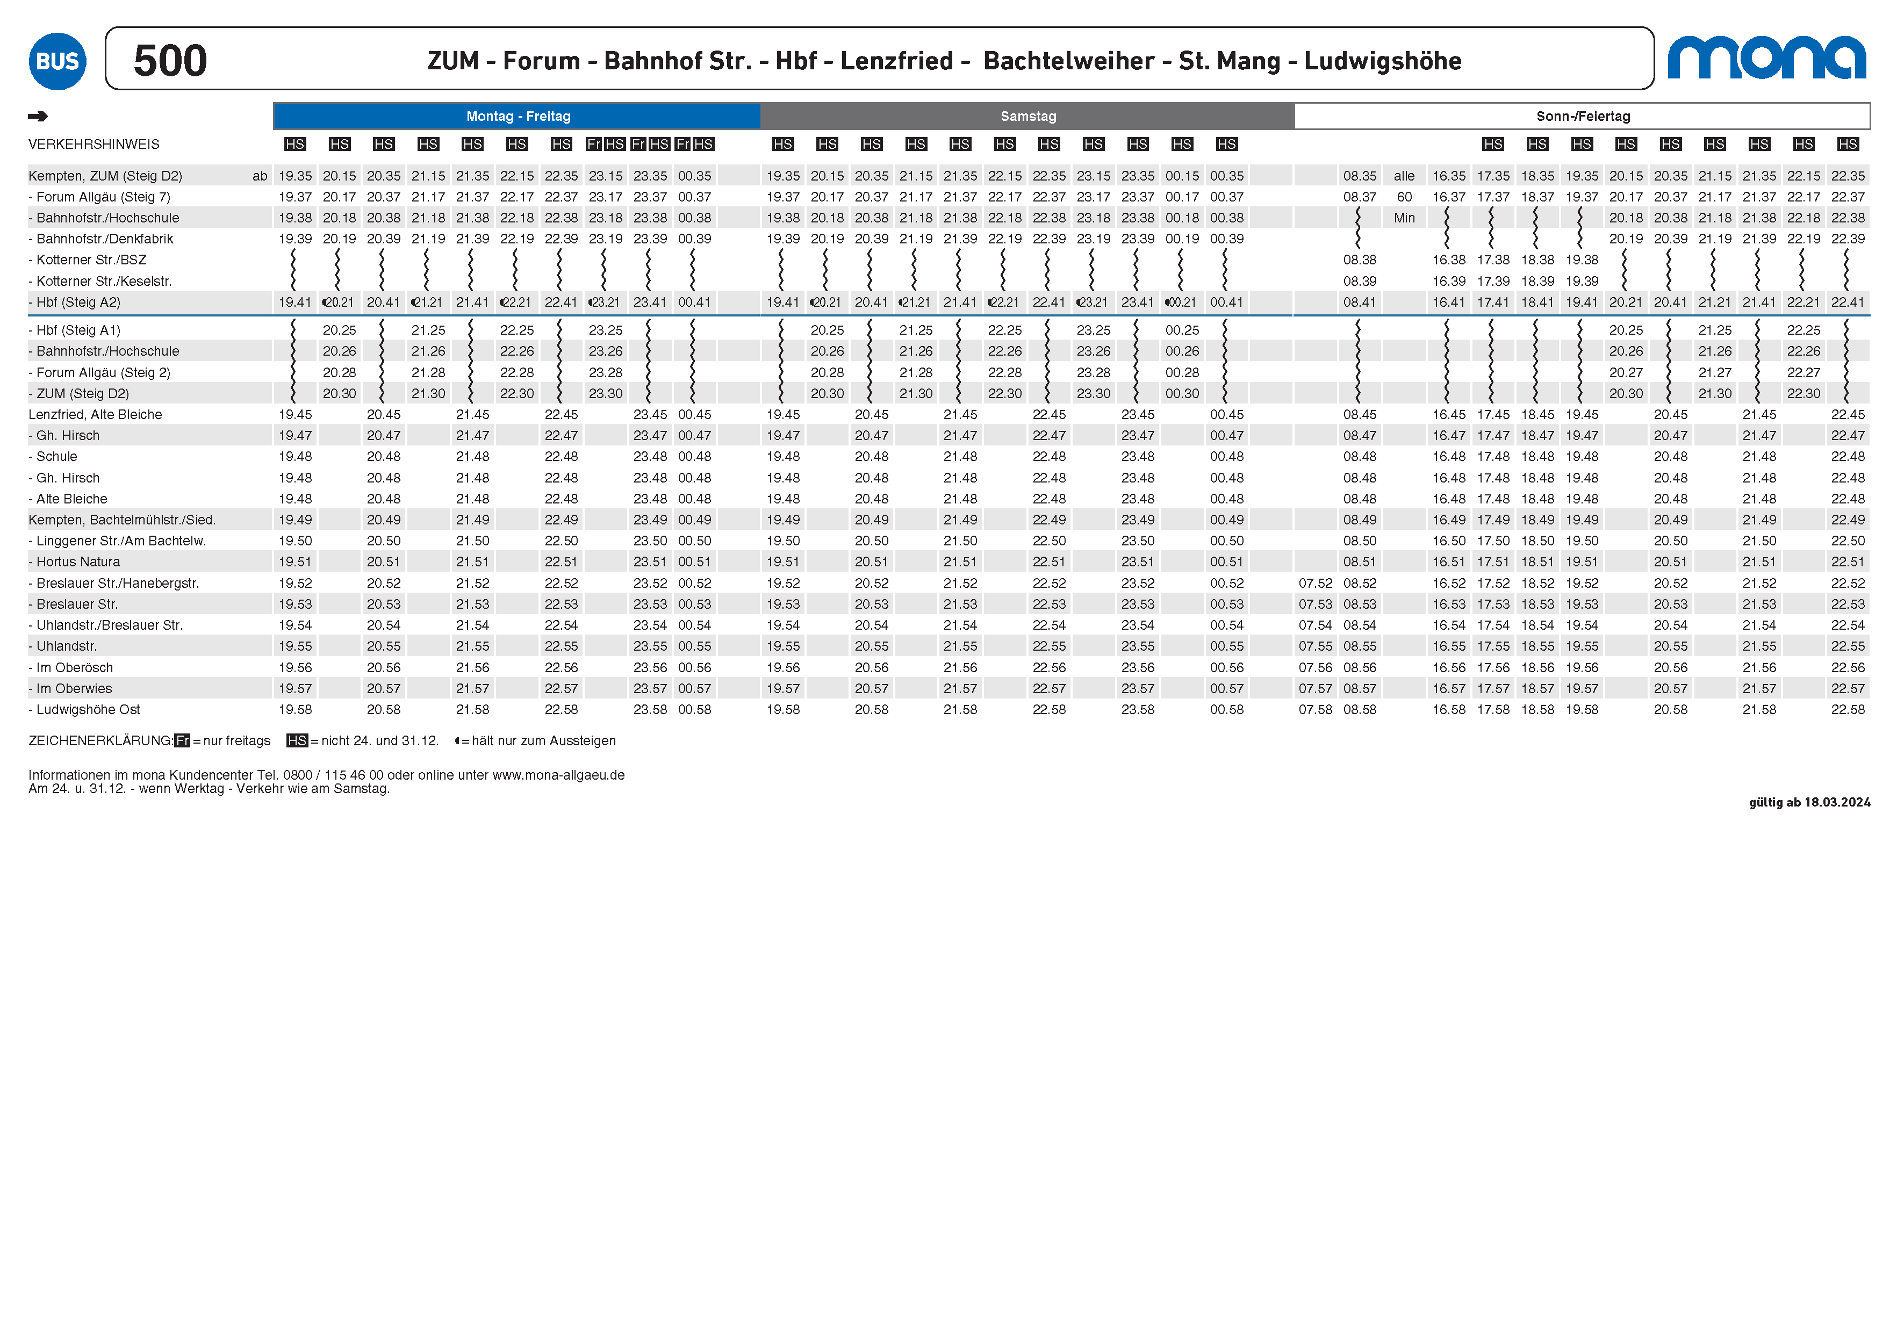Click the HS symbol in the Zeichenerklärung legend
The width and height of the screenshot is (1897, 1339).
tap(297, 741)
